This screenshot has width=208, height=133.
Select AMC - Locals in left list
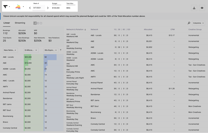9,81
